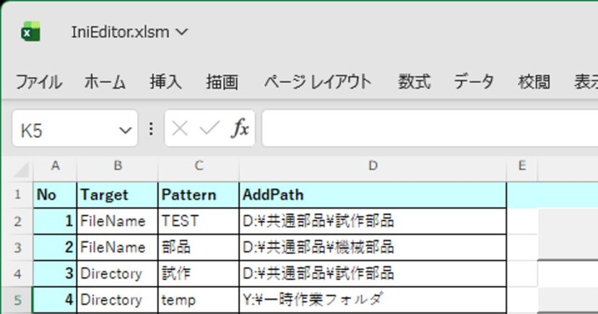Click the formula bar enter checkmark icon
This screenshot has width=598, height=314.
tap(209, 129)
